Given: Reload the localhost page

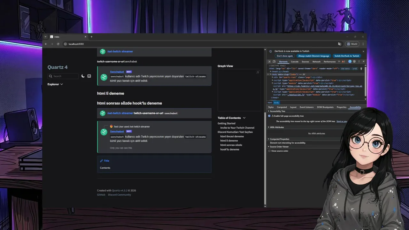Looking at the screenshot, I should tap(58, 44).
